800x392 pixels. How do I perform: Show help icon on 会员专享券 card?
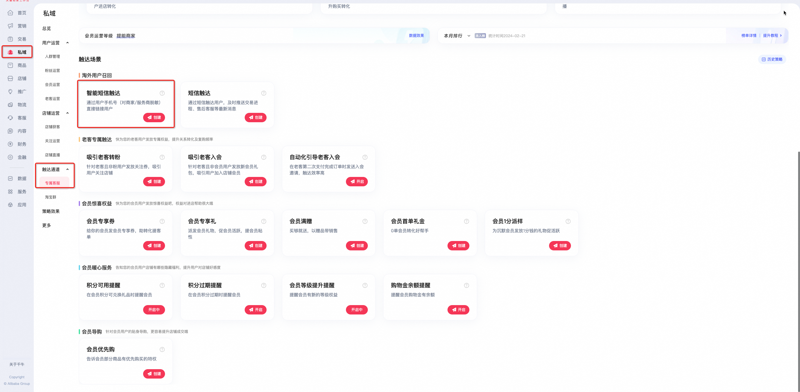(x=162, y=221)
